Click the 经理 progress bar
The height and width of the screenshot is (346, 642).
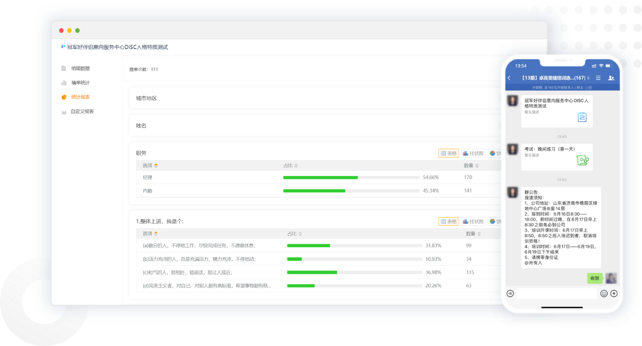coord(351,178)
